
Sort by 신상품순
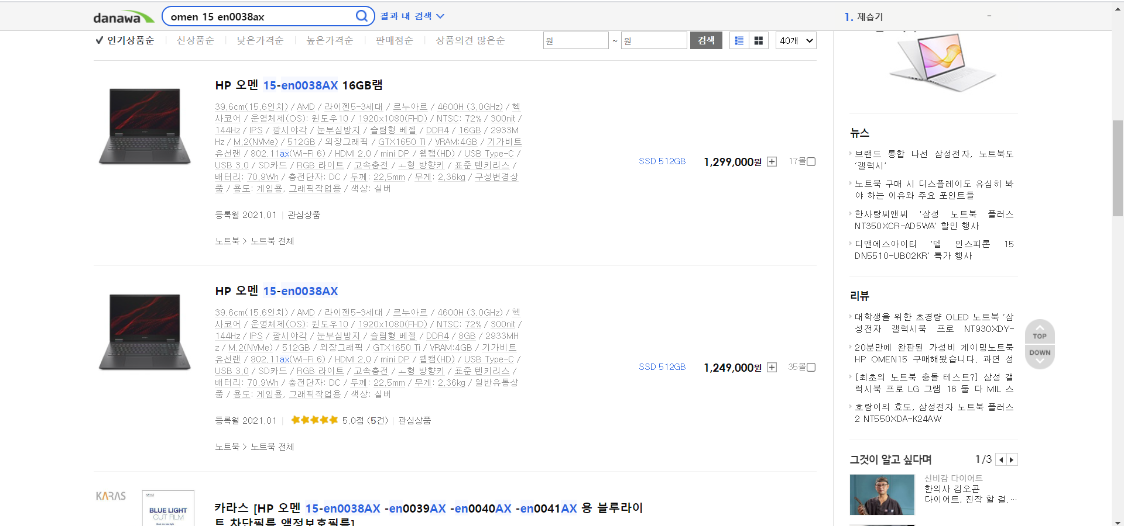[196, 40]
